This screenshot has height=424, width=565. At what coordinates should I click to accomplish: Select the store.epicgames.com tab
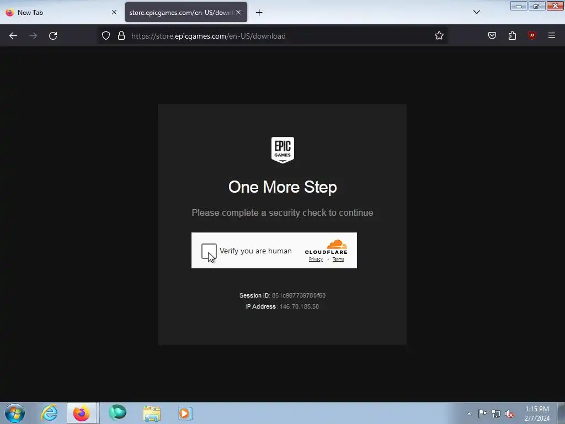click(x=186, y=12)
